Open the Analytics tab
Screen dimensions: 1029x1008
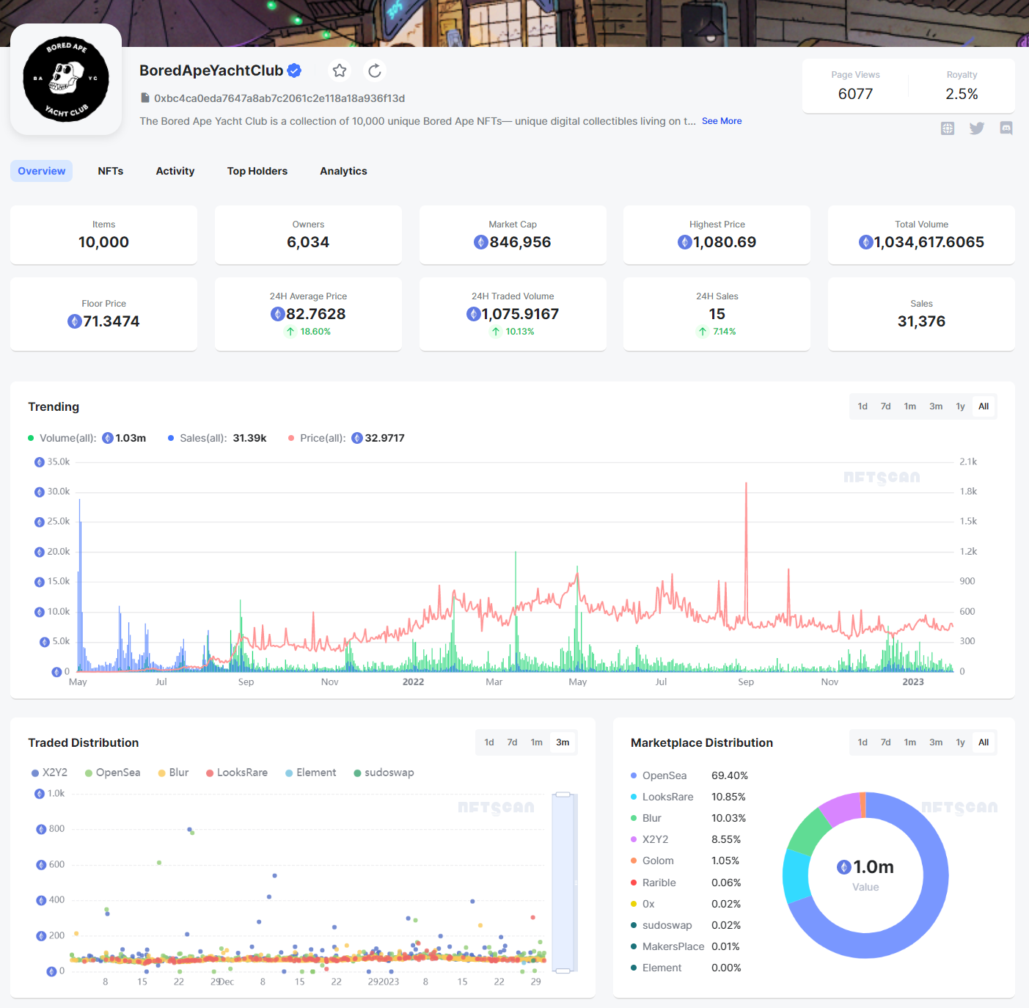(343, 171)
